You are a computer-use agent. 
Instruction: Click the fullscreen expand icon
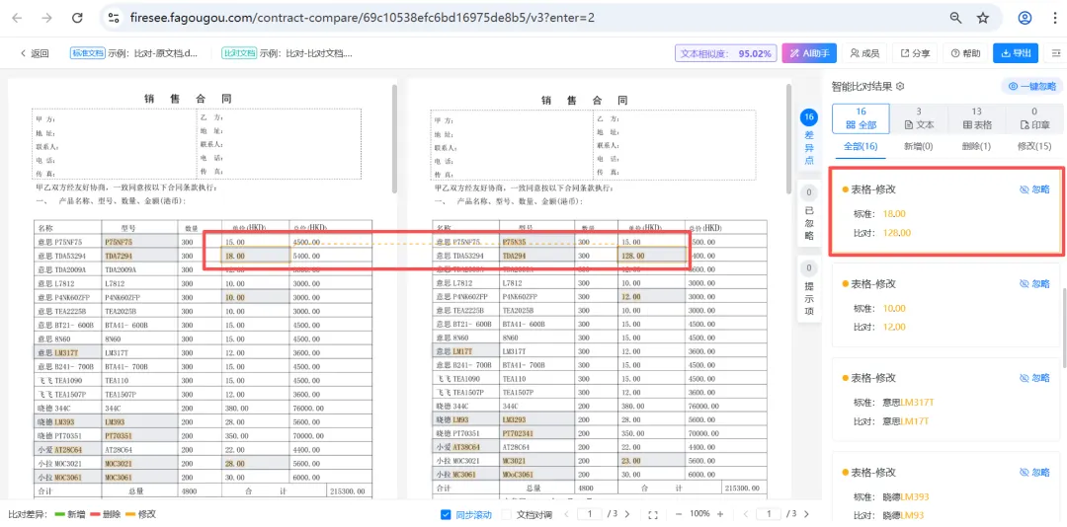tap(653, 515)
